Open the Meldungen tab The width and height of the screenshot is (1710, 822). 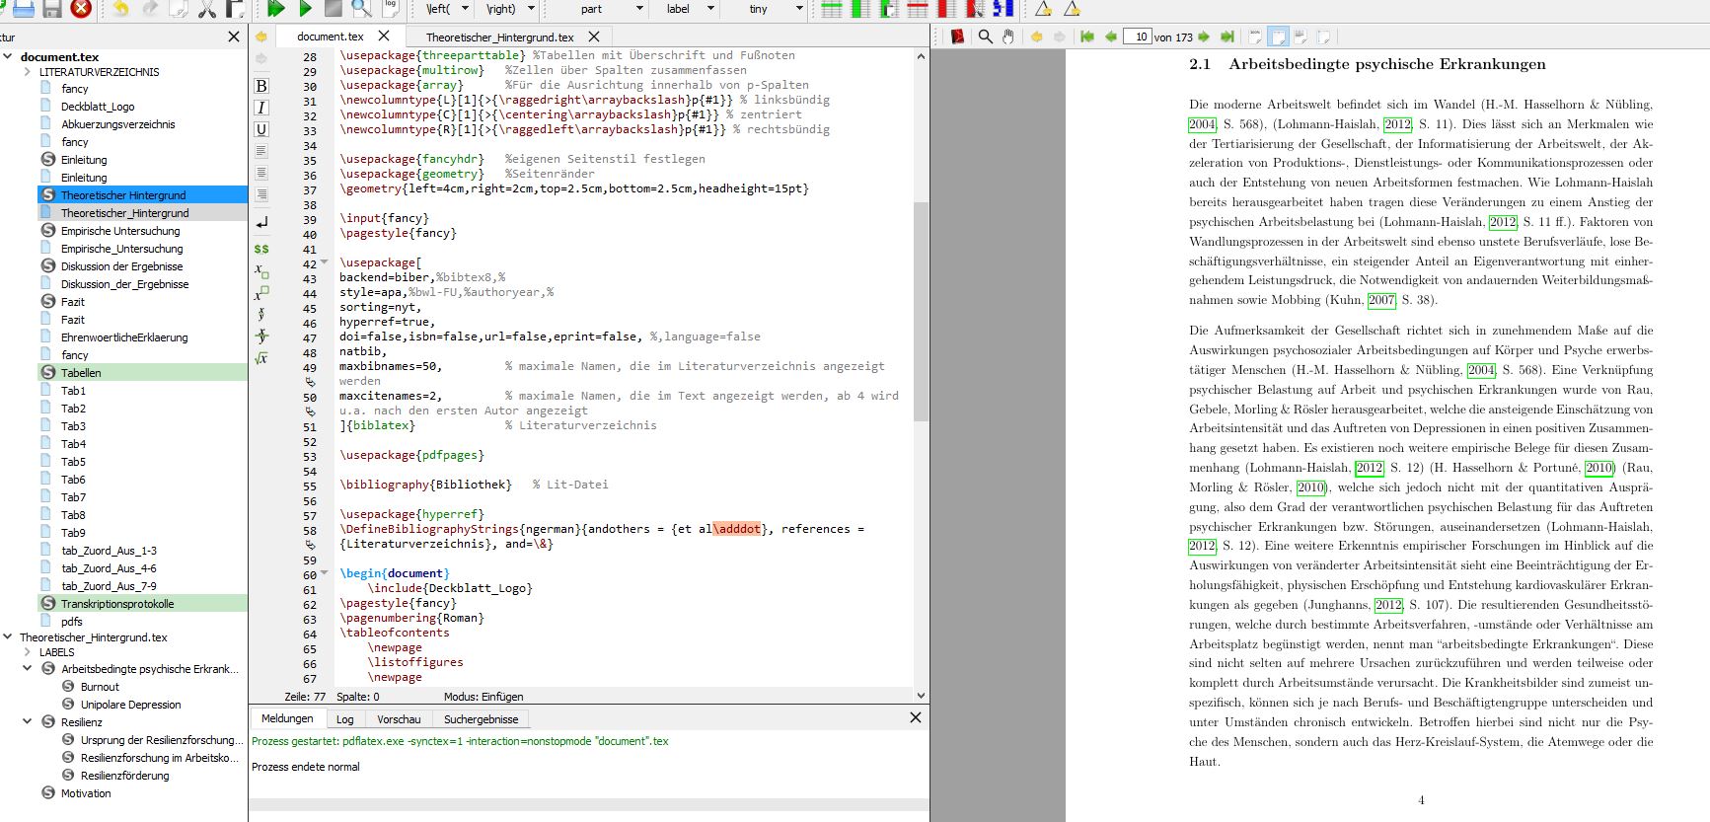point(287,718)
